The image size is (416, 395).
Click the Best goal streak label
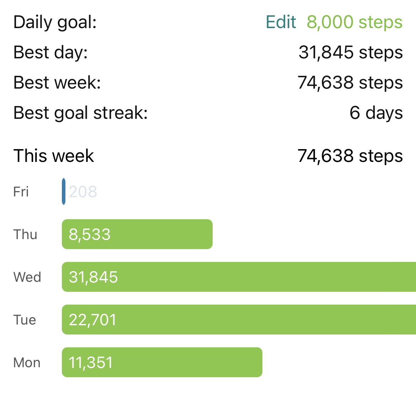(x=80, y=113)
